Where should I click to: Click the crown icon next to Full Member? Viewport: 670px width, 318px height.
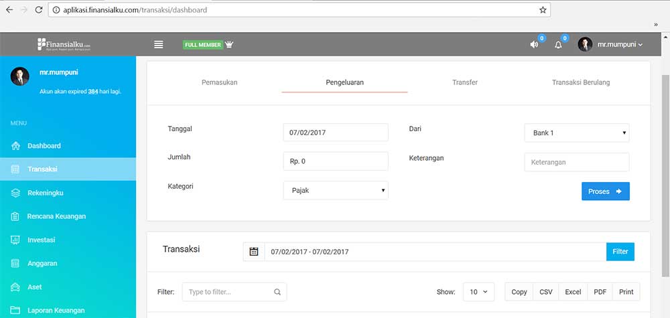point(229,44)
